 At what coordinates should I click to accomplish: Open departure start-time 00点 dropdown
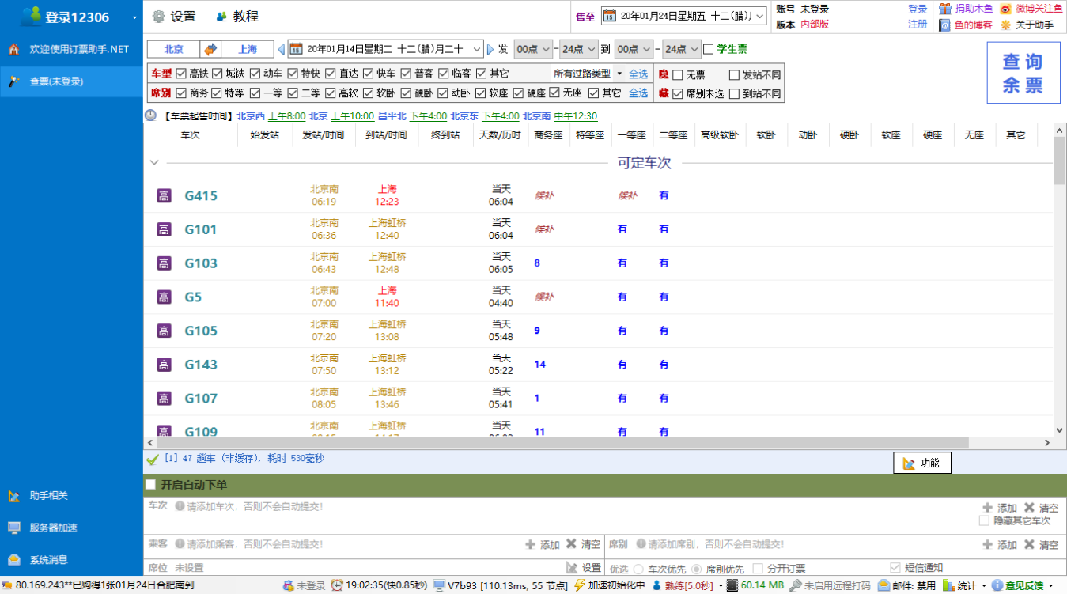pyautogui.click(x=533, y=49)
